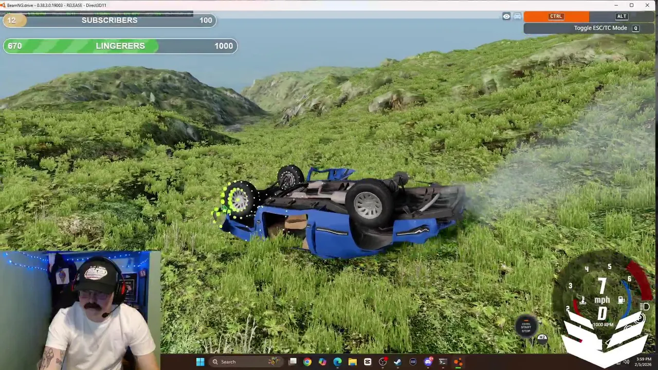Click the BeamNG.drive window title text

point(57,5)
